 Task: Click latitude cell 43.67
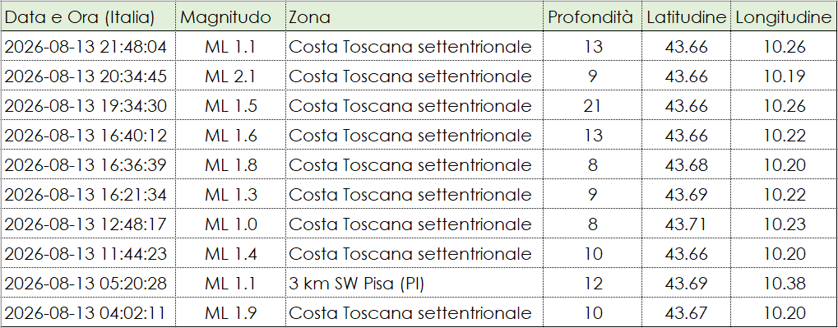(x=686, y=312)
